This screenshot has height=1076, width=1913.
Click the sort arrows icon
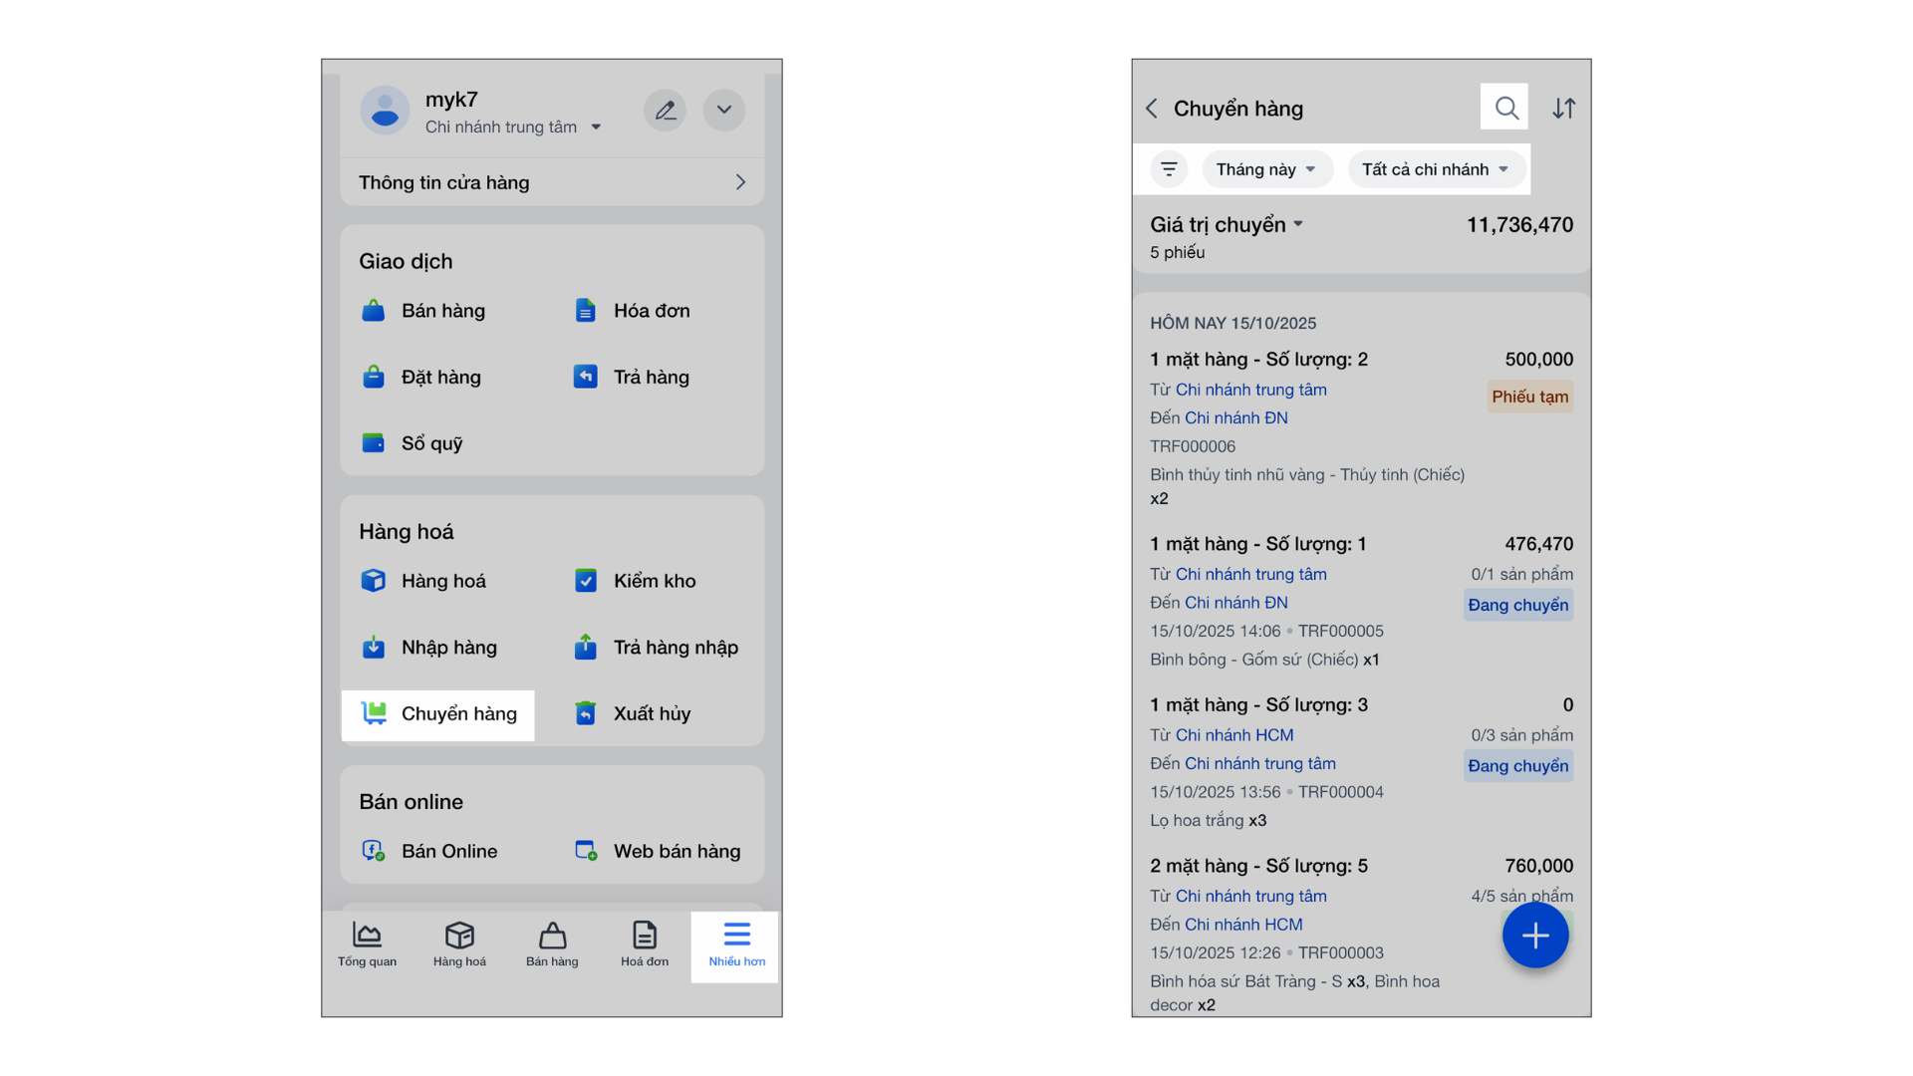pos(1563,108)
